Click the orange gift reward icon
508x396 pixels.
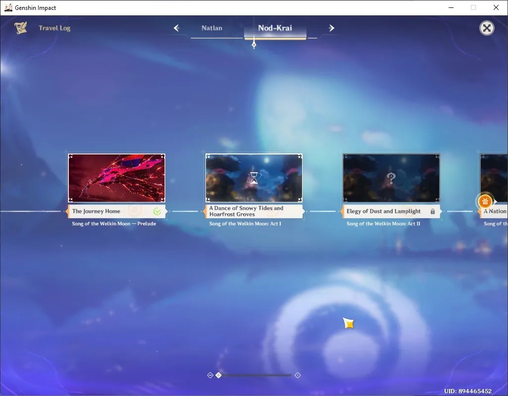[485, 201]
